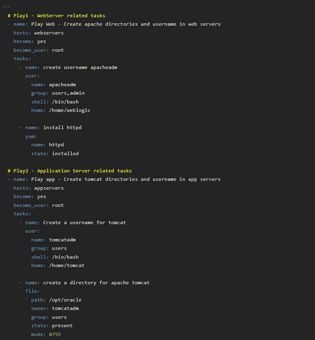315x340 pixels.
Task: Click the 'install httpd' task name
Action: click(63, 128)
